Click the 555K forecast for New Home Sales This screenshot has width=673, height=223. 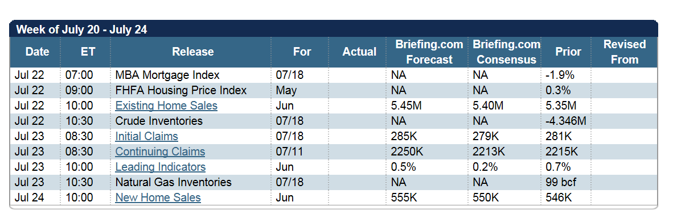point(404,197)
